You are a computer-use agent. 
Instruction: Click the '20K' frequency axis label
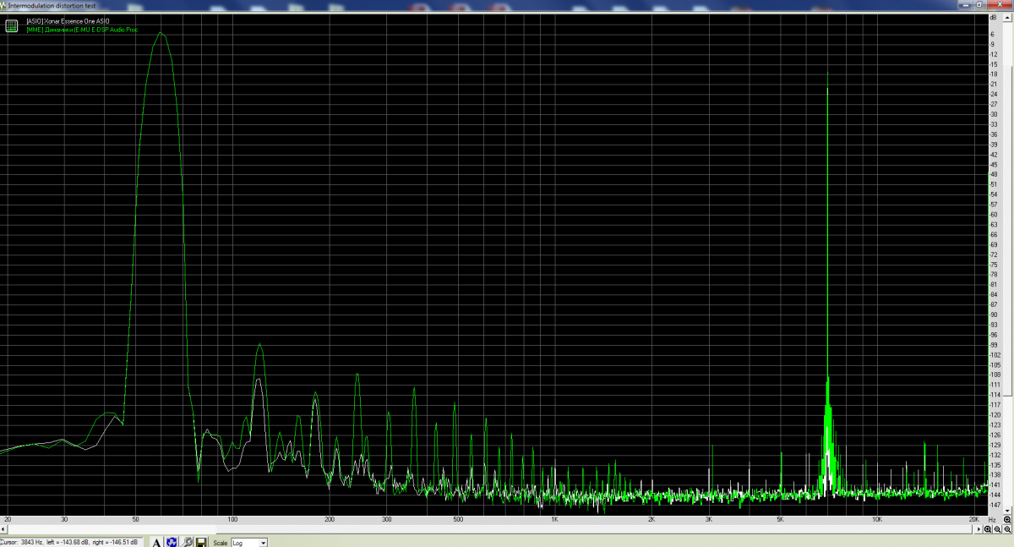coord(974,518)
